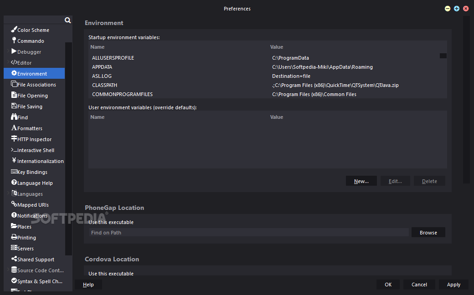Open File Associations preferences
Viewport: 474px width, 295px height.
click(36, 85)
